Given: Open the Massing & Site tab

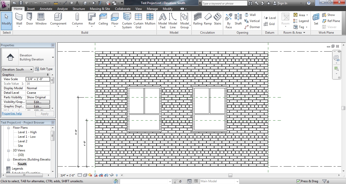Looking at the screenshot, I should [x=100, y=9].
